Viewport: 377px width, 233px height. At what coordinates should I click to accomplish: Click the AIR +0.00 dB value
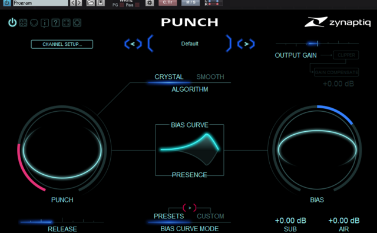(344, 221)
